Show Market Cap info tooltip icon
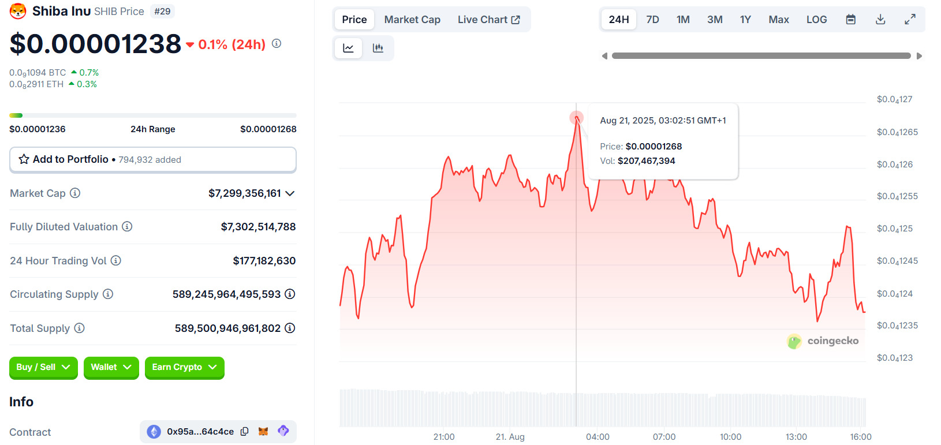 tap(75, 193)
